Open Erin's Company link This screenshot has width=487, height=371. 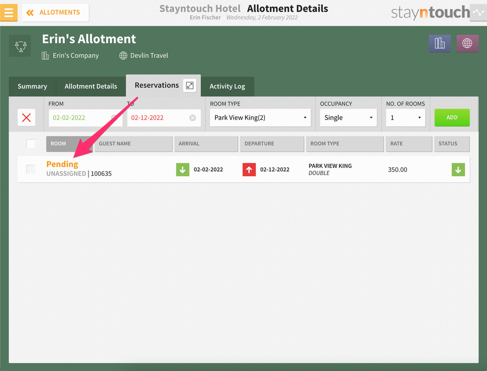pos(76,56)
